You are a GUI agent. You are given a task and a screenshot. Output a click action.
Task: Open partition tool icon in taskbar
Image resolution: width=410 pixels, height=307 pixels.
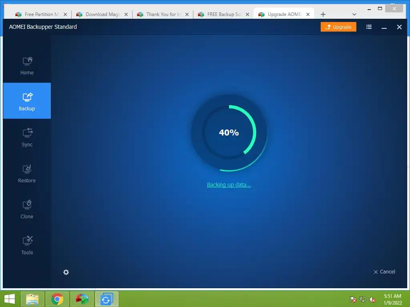(82, 299)
